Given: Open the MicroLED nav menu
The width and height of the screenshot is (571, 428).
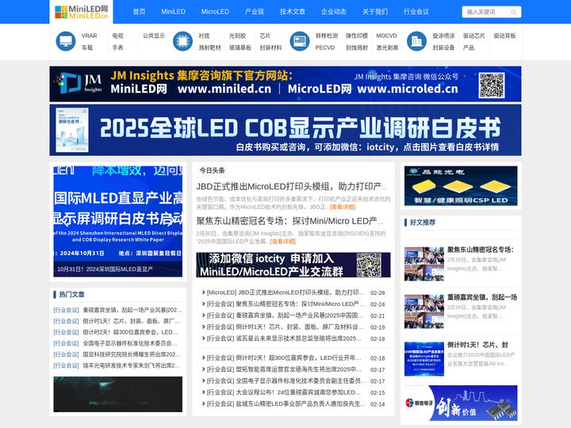Looking at the screenshot, I should (215, 12).
